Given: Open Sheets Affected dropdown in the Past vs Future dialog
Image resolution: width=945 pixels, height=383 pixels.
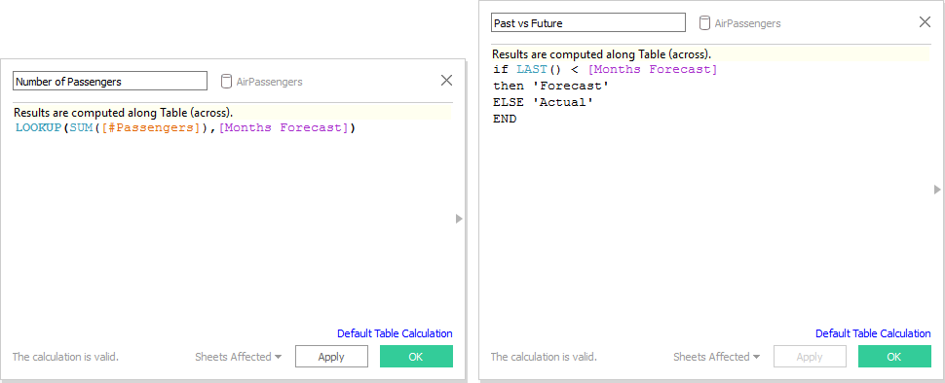Looking at the screenshot, I should 717,357.
